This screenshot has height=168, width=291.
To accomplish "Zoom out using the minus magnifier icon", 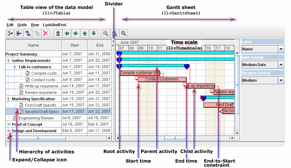I will pos(106,33).
